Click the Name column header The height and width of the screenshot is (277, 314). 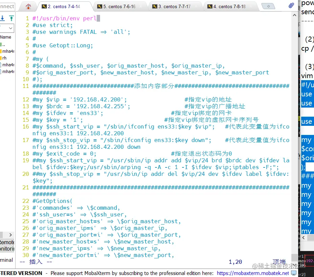(x=6, y=37)
